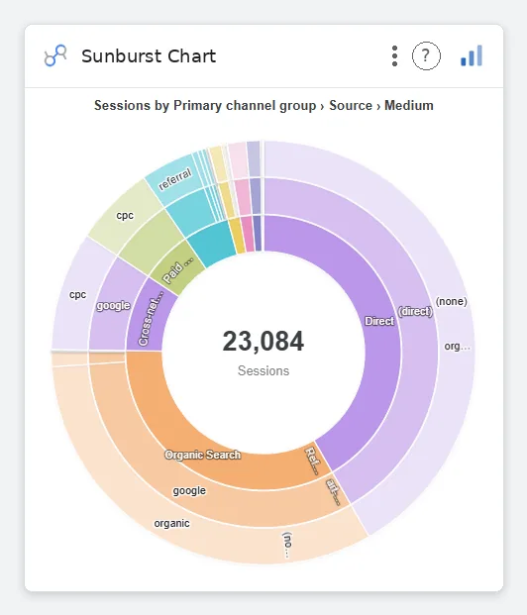
Task: Click the blue bar chart icon
Action: (x=472, y=55)
